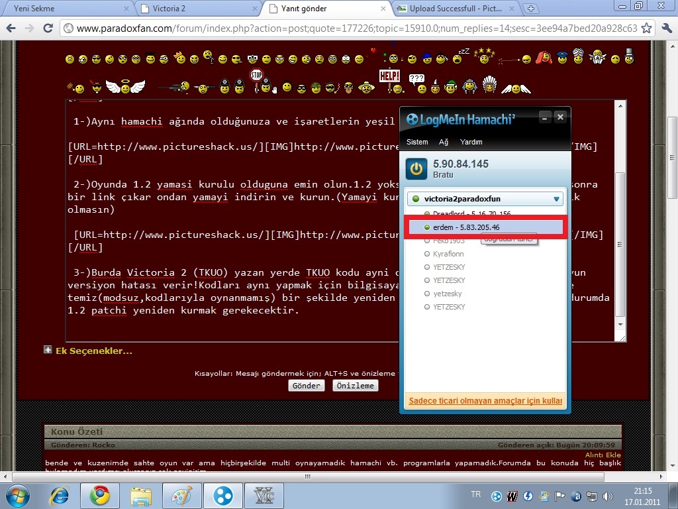Select peer erdem - 5.83.205.46

(x=485, y=227)
